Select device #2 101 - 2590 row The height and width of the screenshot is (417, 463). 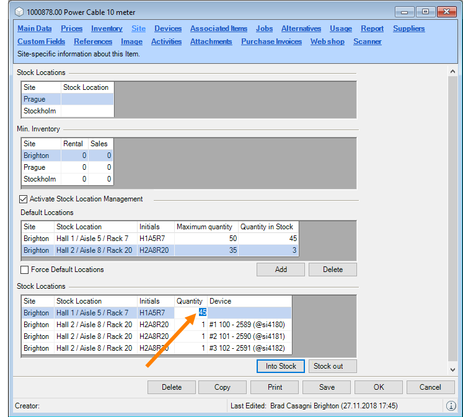[x=247, y=336]
